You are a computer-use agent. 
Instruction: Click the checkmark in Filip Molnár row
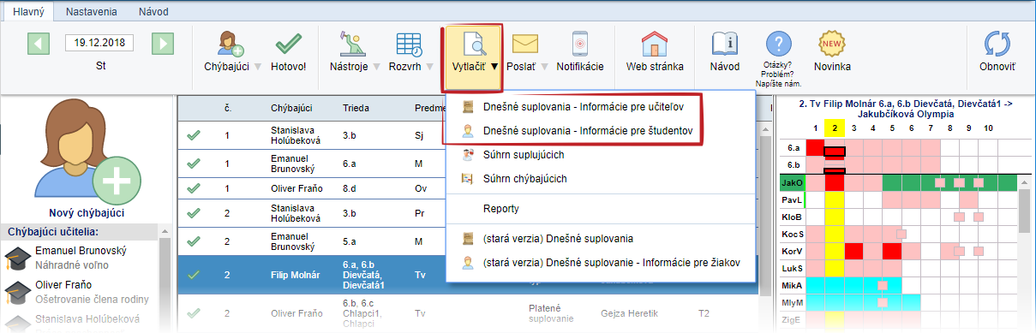point(194,276)
